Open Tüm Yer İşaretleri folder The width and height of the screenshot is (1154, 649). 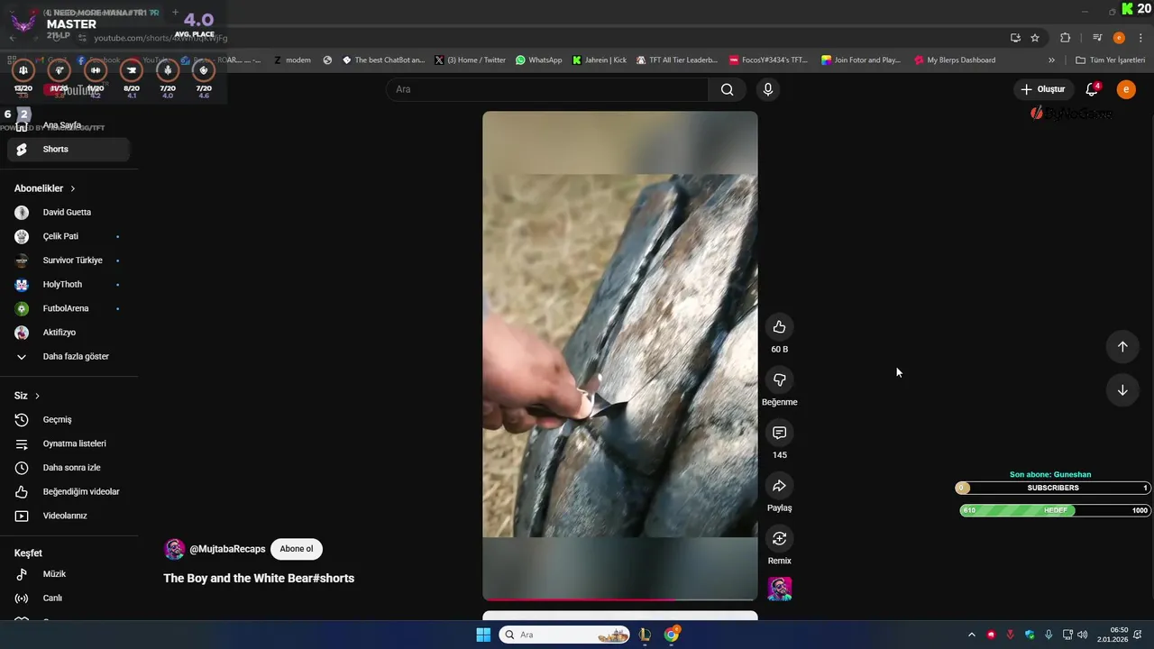1110,60
